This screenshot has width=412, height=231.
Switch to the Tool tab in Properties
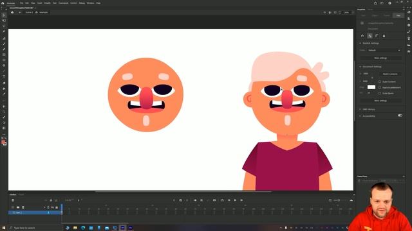tap(363, 15)
